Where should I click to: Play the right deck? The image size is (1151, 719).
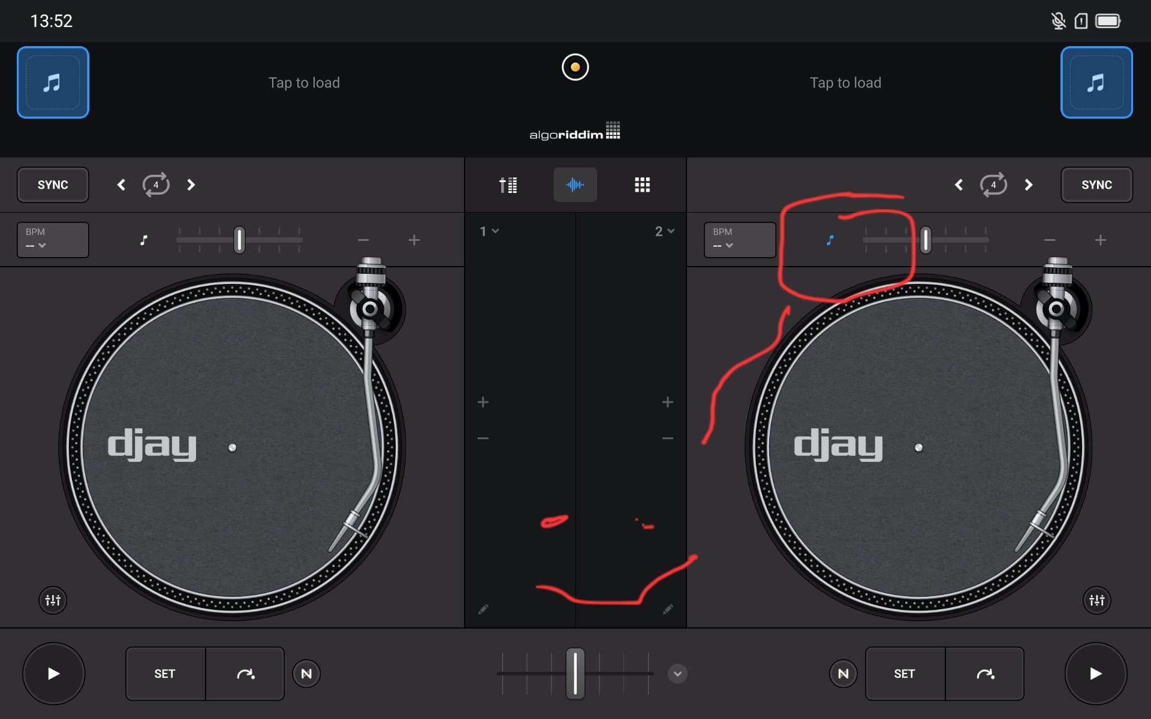pos(1095,673)
